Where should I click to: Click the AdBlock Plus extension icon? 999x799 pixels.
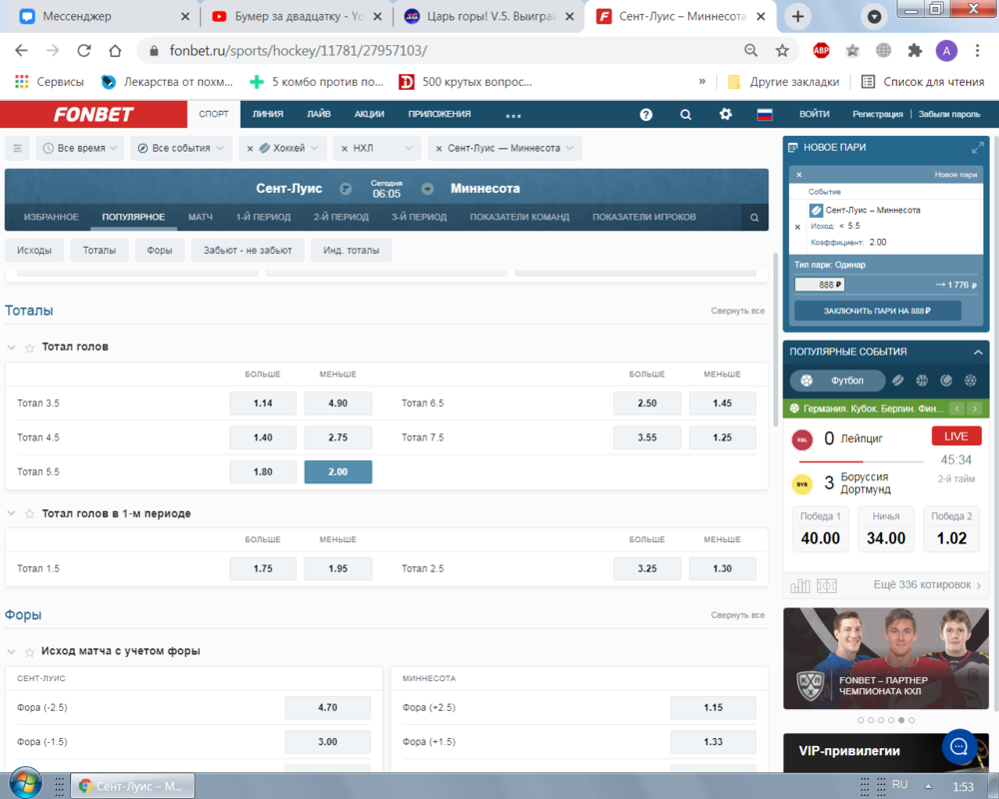pos(821,50)
